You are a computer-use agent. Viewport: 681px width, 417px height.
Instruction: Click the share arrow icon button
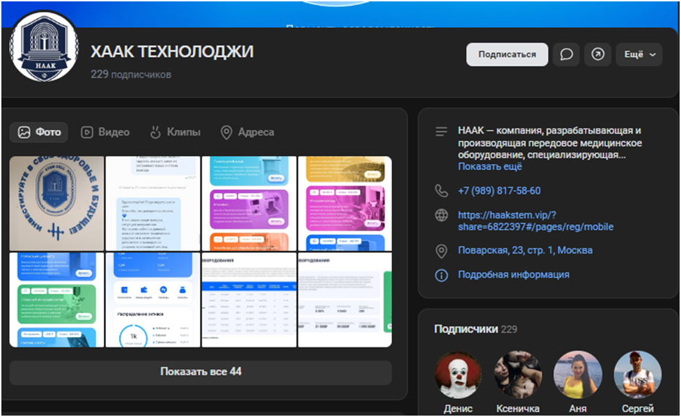(597, 54)
